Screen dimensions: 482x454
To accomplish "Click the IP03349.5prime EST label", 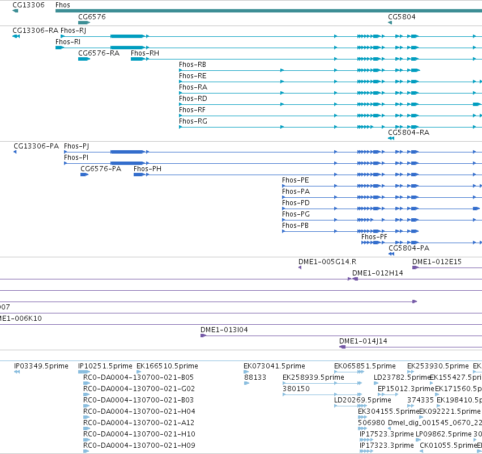I will pyautogui.click(x=41, y=366).
